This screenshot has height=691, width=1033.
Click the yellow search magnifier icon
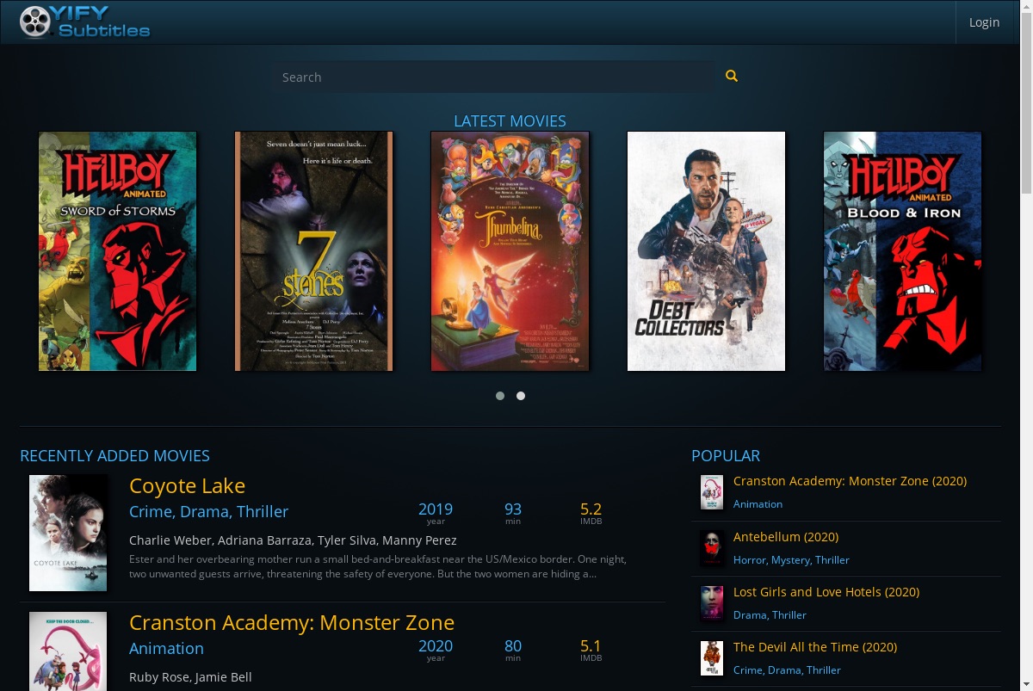coord(732,76)
